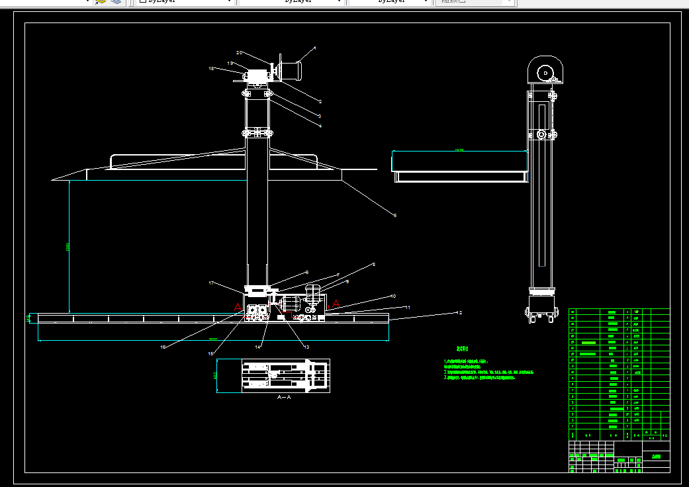Select part balloon number 1

pos(314,48)
